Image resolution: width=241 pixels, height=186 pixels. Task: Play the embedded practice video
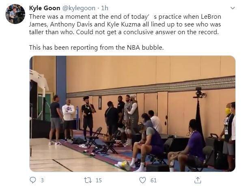point(132,114)
